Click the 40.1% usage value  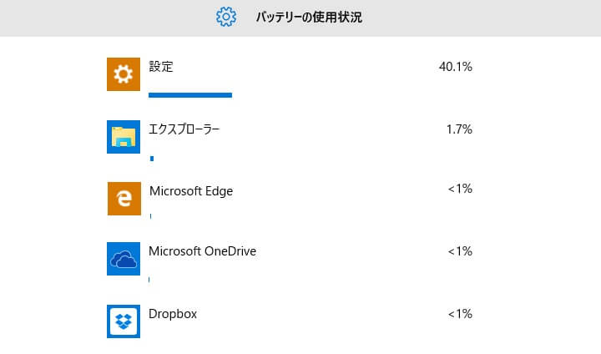[x=456, y=67]
